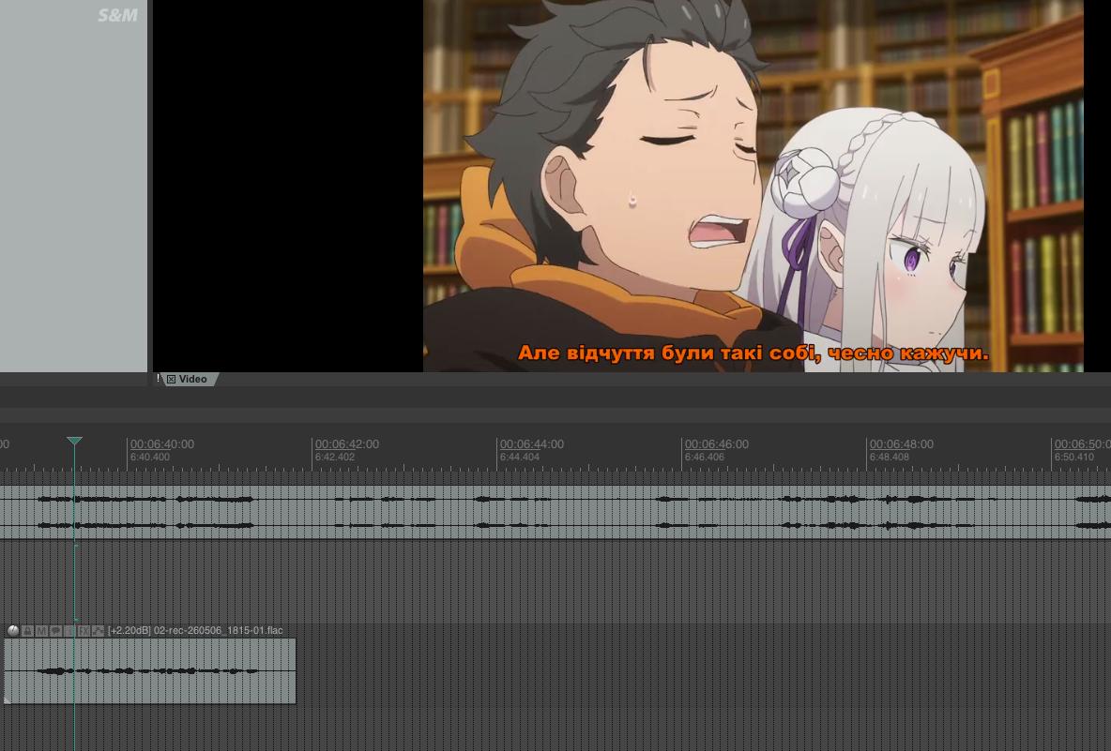The image size is (1111, 751).
Task: Adjust the item volume knob on the flac item
Action: pyautogui.click(x=13, y=631)
